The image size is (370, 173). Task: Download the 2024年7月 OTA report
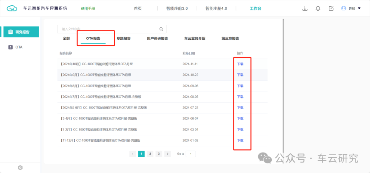click(240, 97)
